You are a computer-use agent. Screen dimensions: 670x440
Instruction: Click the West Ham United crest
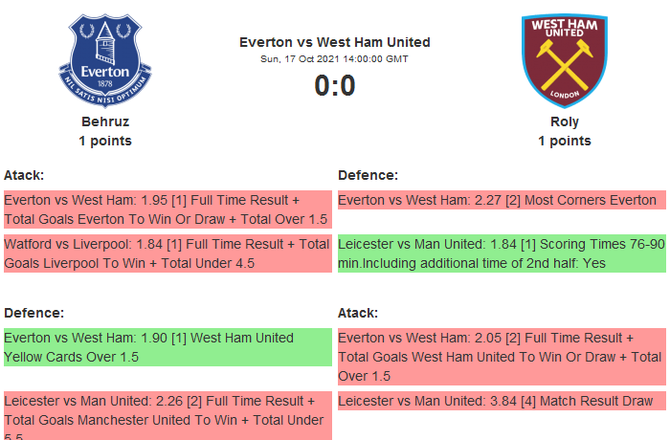[x=564, y=60]
